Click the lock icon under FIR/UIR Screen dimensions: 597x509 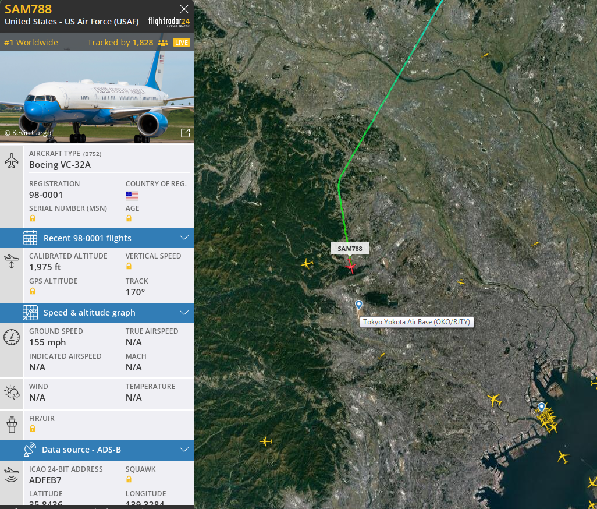coord(33,429)
